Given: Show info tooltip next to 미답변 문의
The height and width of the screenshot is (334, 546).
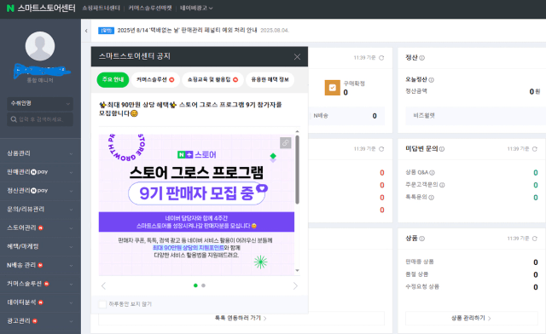Looking at the screenshot, I should click(x=442, y=149).
